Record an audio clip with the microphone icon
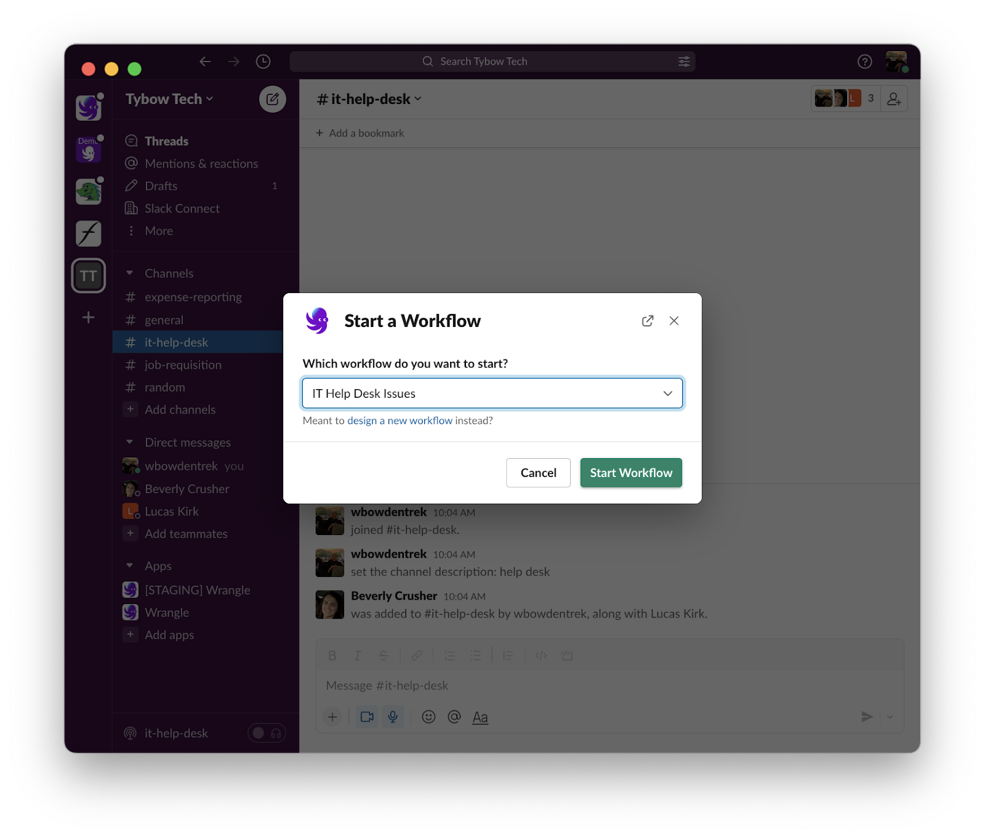This screenshot has height=838, width=985. pyautogui.click(x=393, y=717)
